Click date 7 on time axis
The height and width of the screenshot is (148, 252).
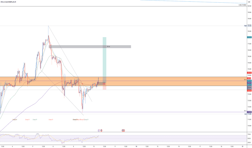coord(33,146)
